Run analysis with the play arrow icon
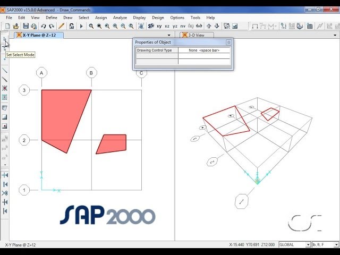The height and width of the screenshot is (255, 340). 81,26
